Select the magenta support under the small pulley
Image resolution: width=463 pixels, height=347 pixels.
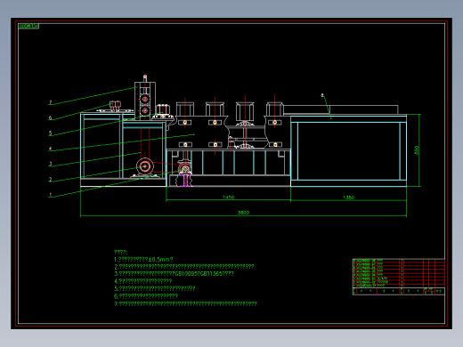pyautogui.click(x=185, y=181)
